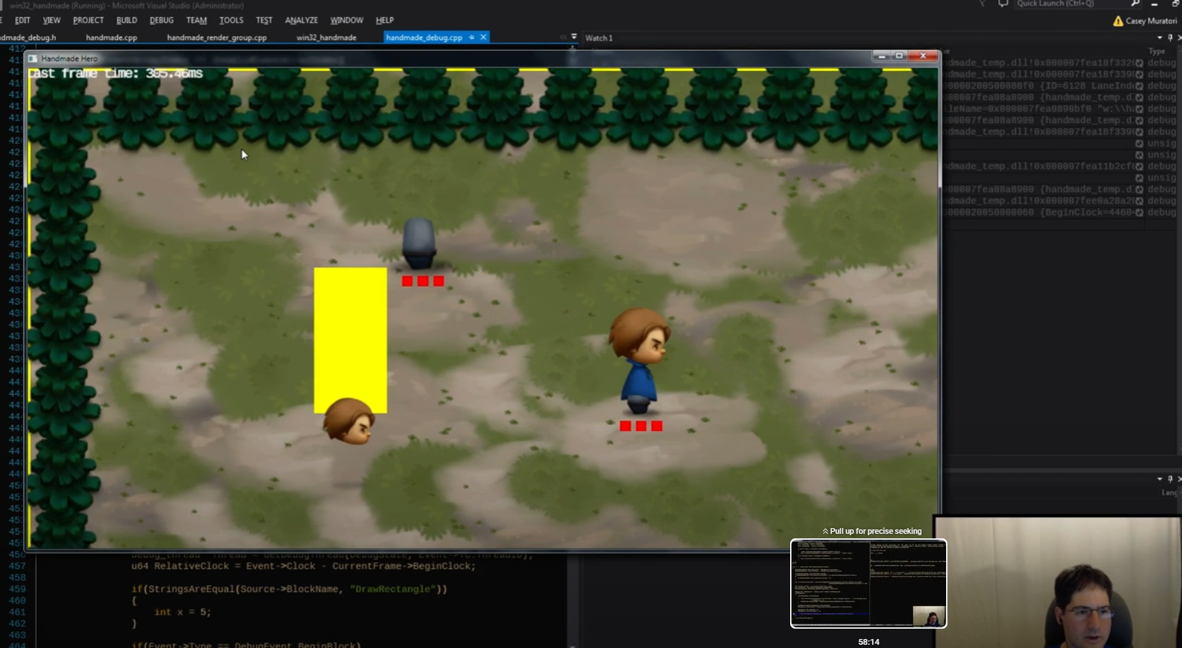This screenshot has width=1182, height=648.
Task: Open the document tab overflow dropdown
Action: click(x=574, y=37)
